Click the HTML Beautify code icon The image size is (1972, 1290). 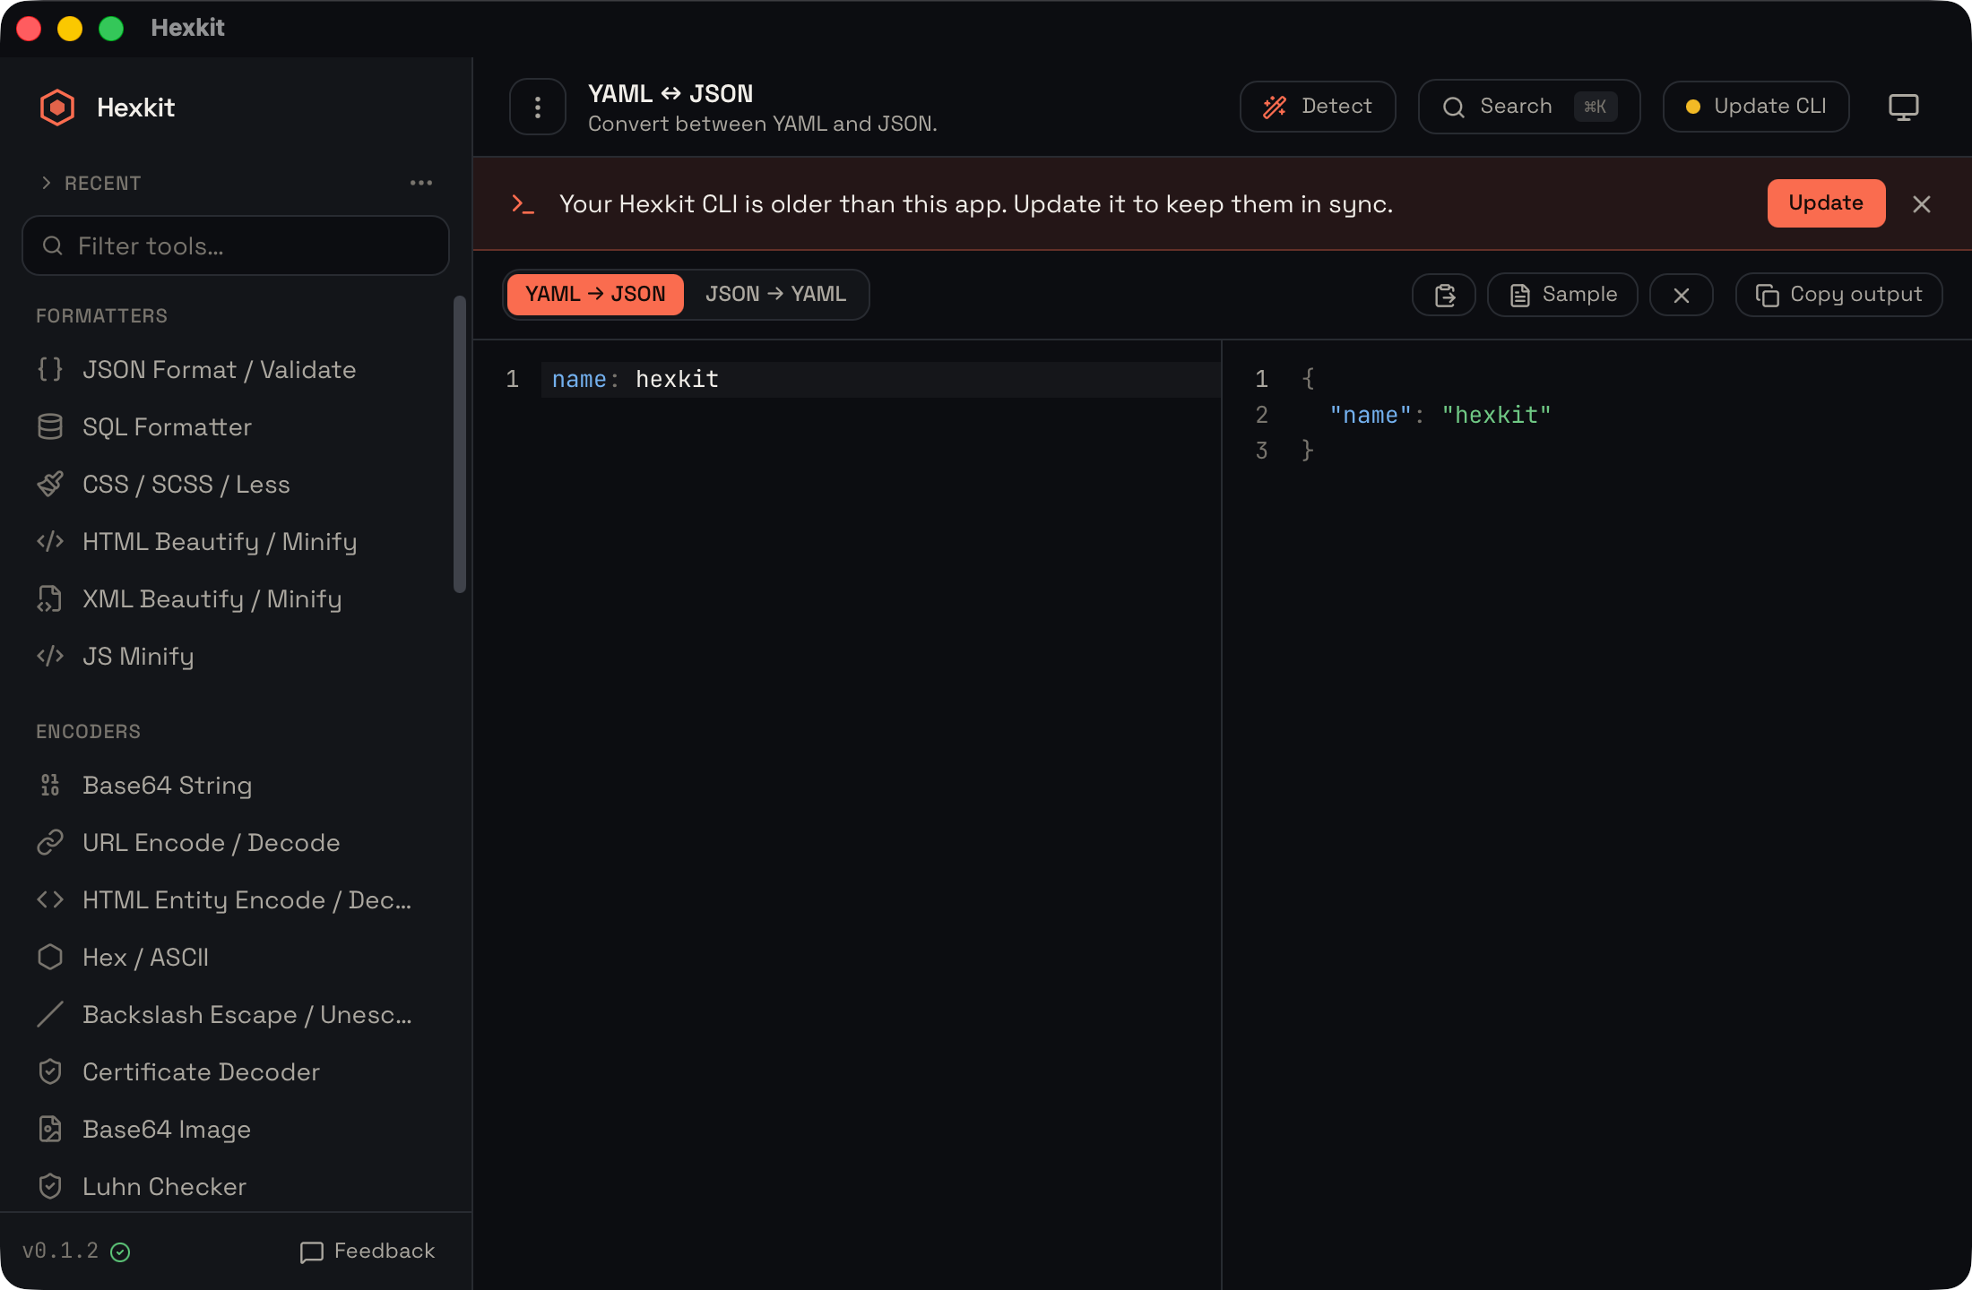[50, 542]
